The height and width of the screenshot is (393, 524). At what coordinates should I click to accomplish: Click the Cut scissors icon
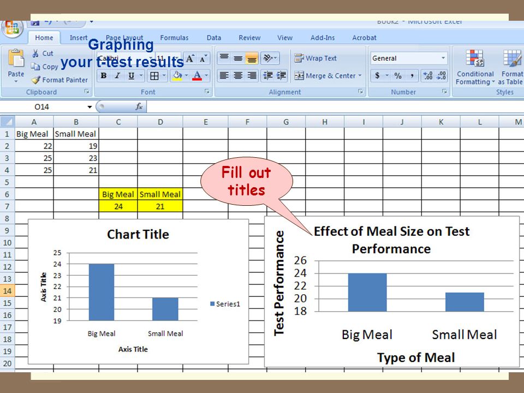tap(35, 53)
